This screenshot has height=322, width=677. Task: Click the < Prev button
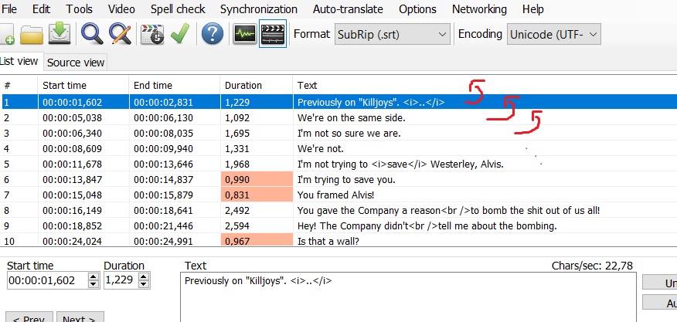(x=29, y=318)
